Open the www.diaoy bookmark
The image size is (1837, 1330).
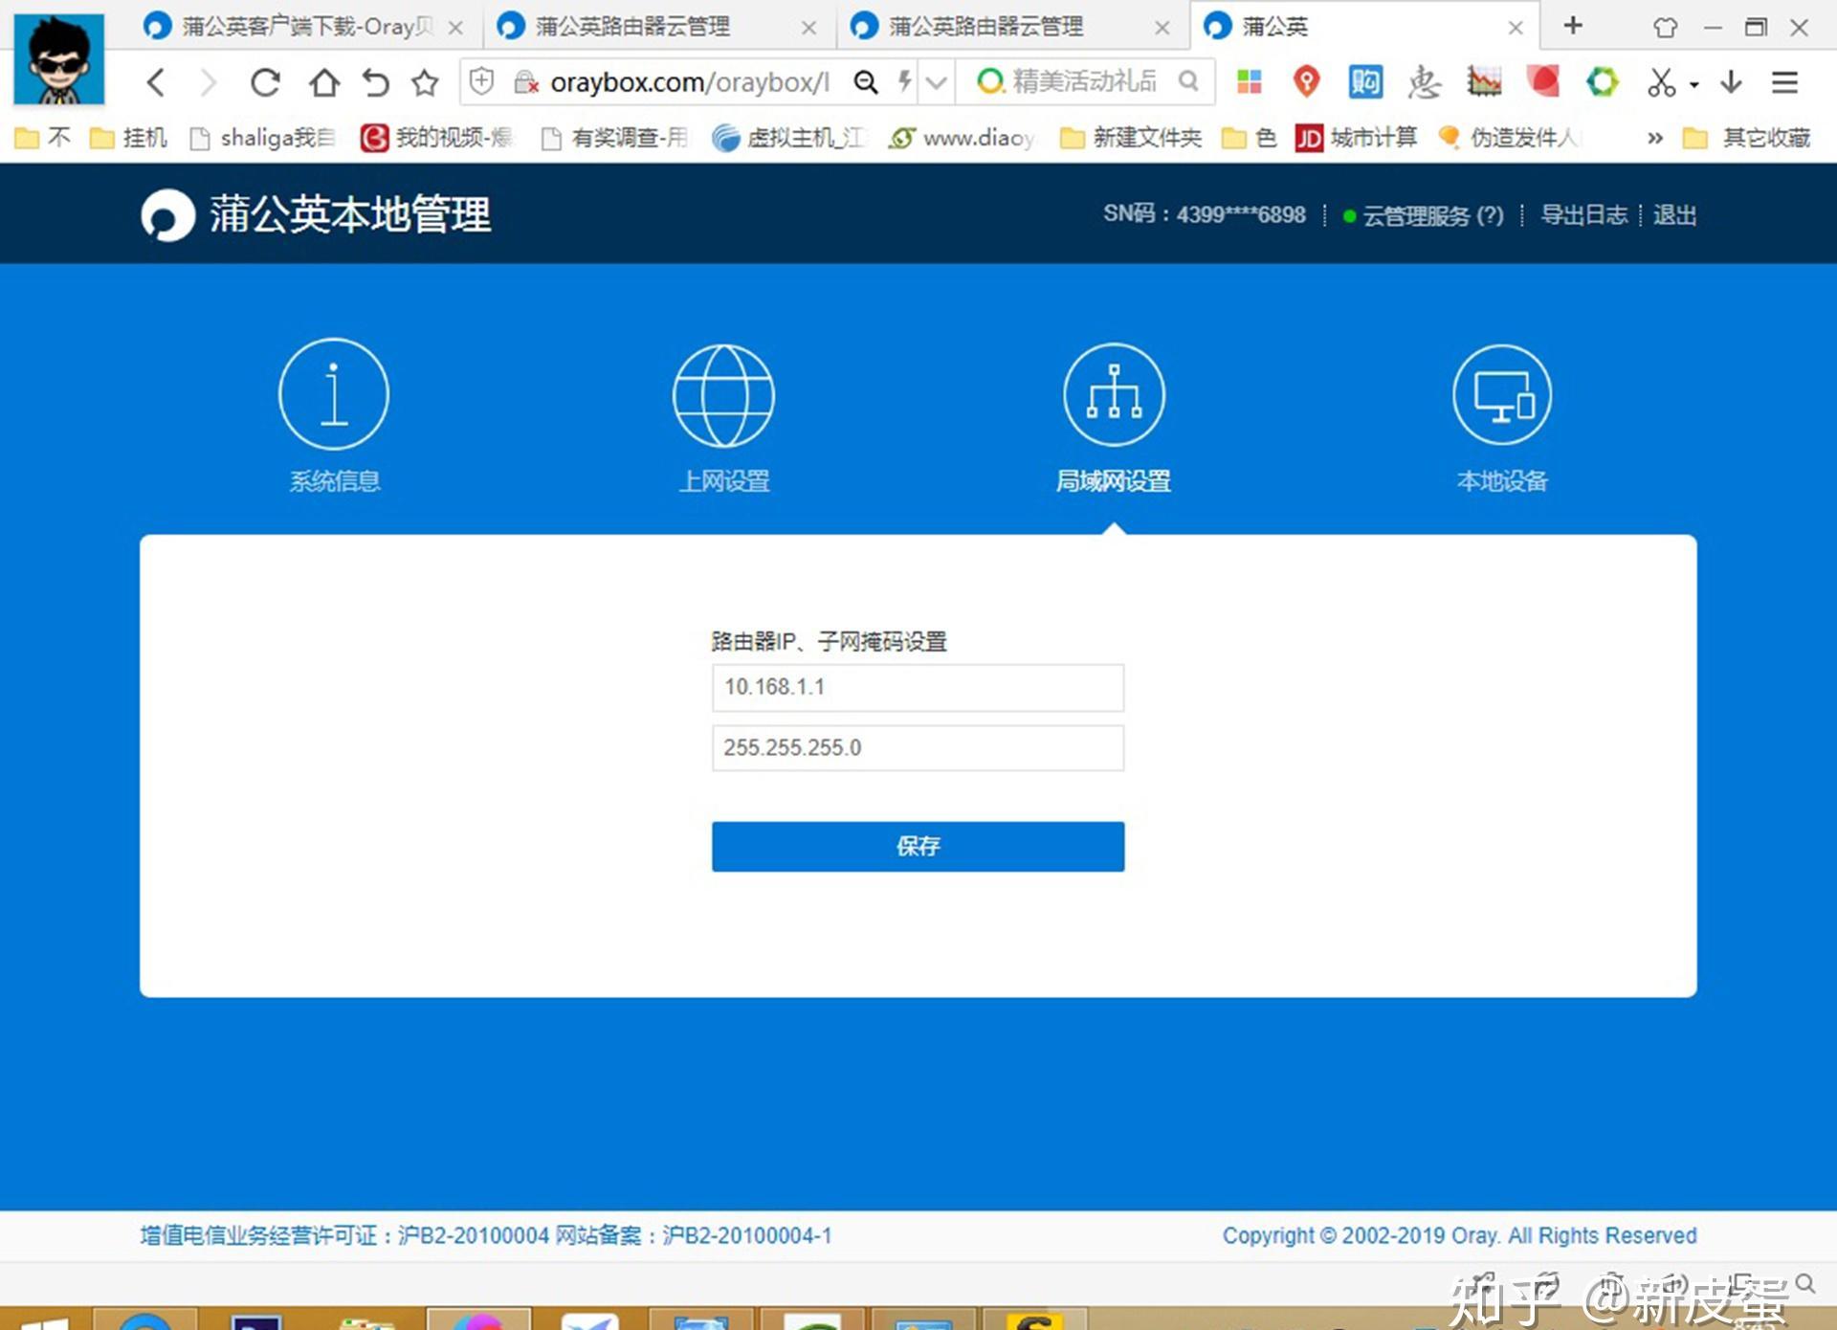pyautogui.click(x=962, y=138)
